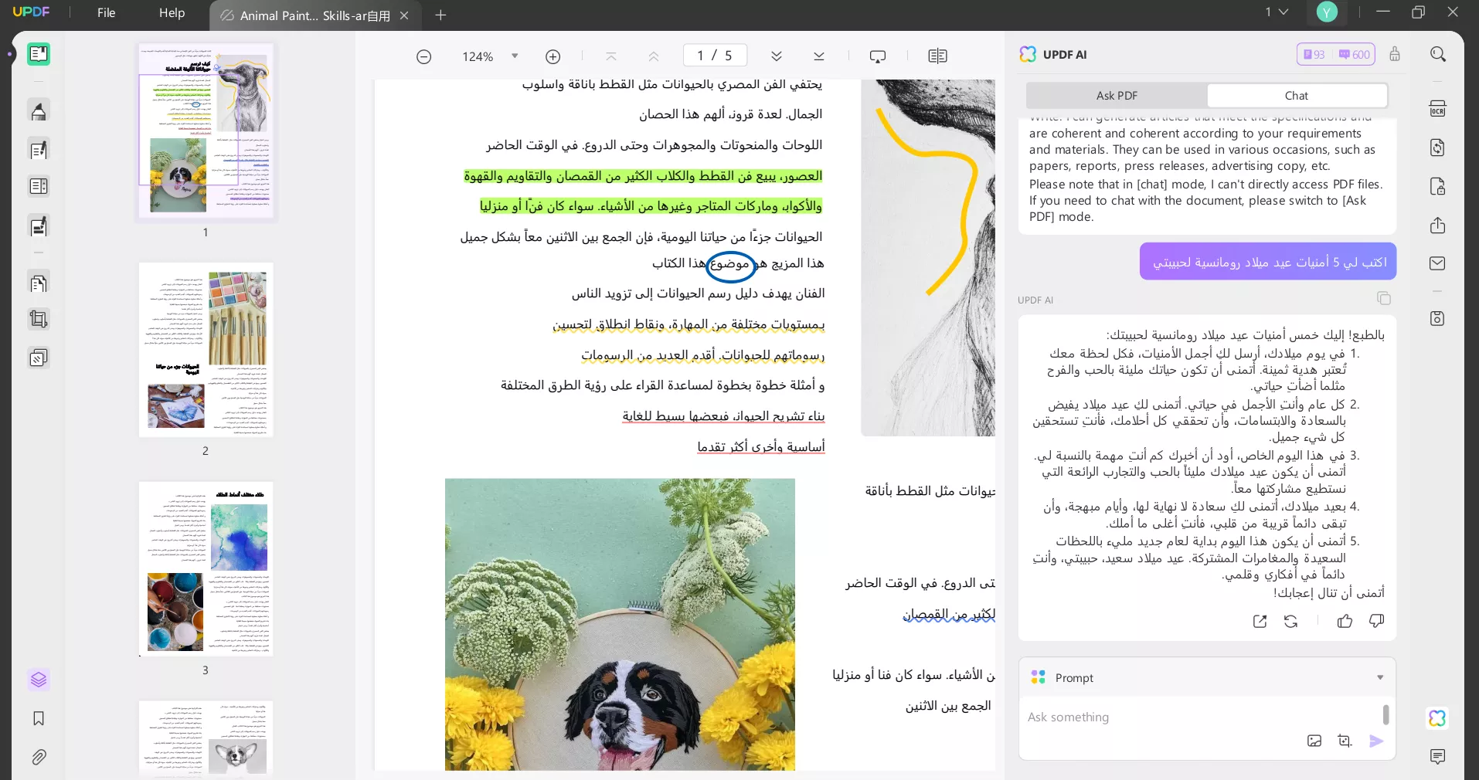
Task: Dislike the AI response with thumbs down
Action: pos(1376,622)
